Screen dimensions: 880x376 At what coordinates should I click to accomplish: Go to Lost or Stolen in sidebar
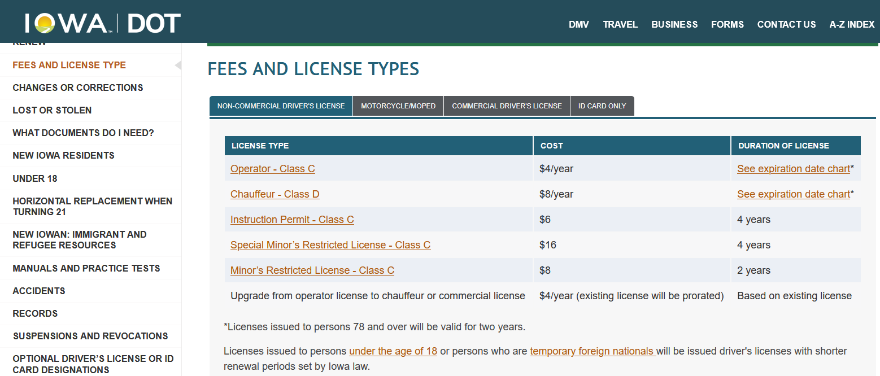click(52, 110)
